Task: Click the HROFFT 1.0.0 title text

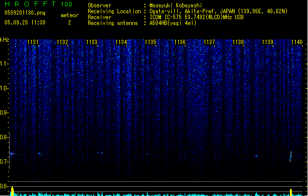Action: (x=39, y=4)
